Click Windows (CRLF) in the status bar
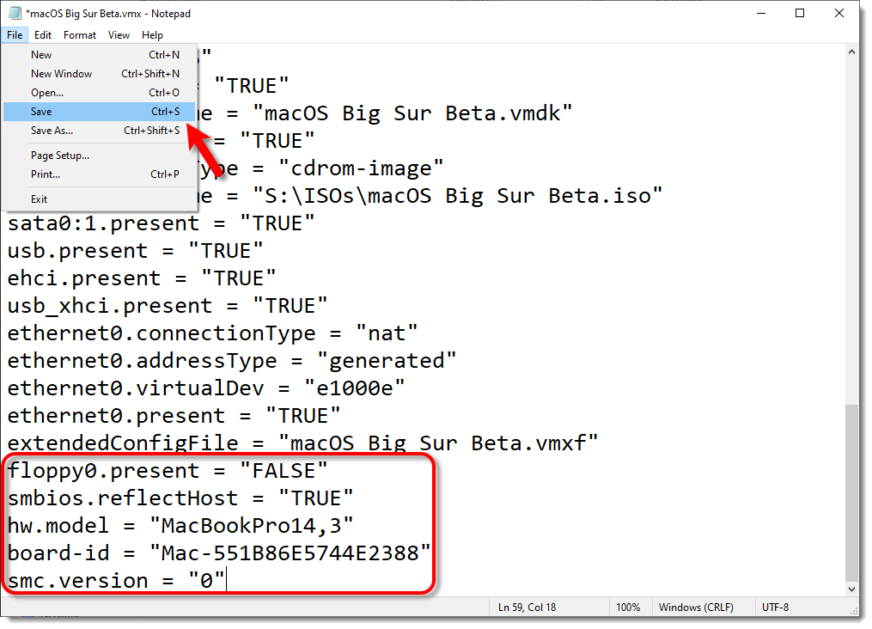The width and height of the screenshot is (872, 629). (x=696, y=608)
